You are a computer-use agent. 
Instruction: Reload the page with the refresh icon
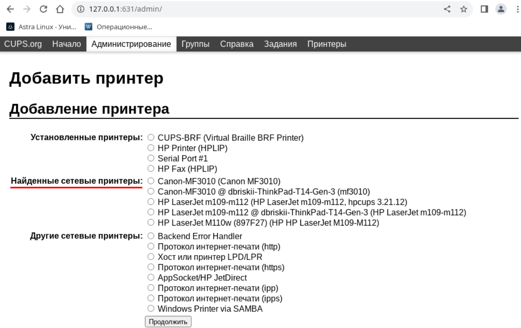(x=43, y=9)
